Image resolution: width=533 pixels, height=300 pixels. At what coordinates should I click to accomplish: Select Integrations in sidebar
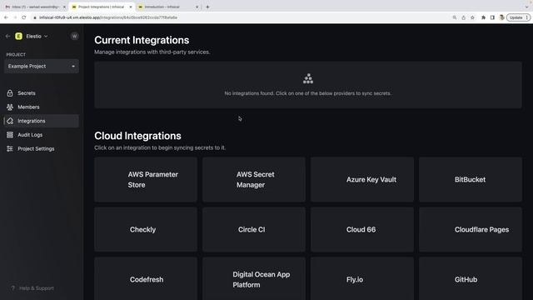(42, 121)
